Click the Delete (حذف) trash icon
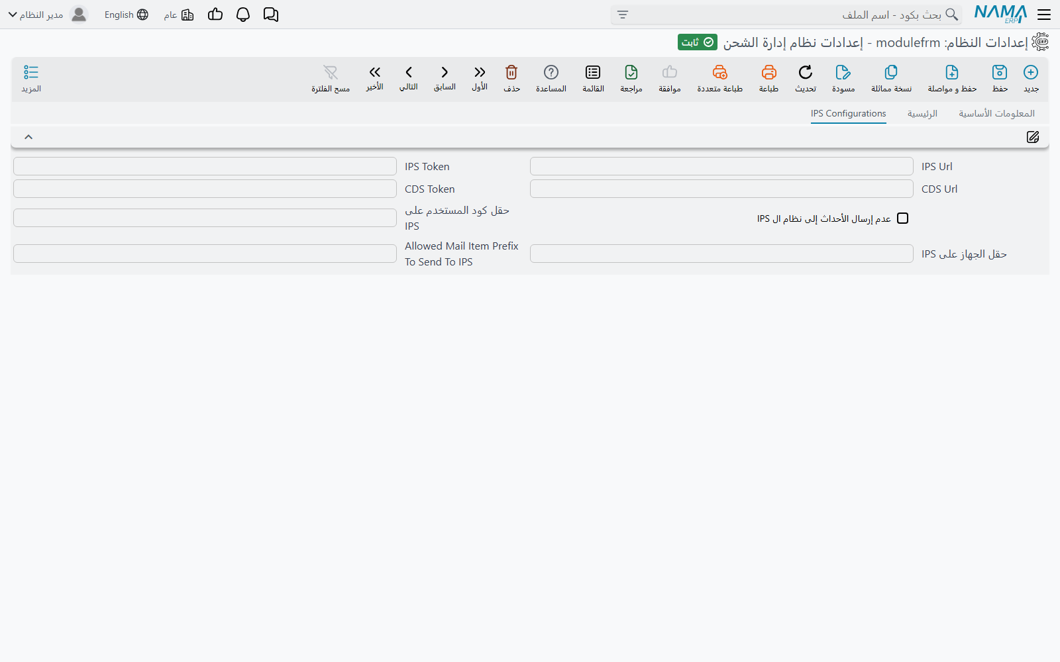 pyautogui.click(x=511, y=72)
